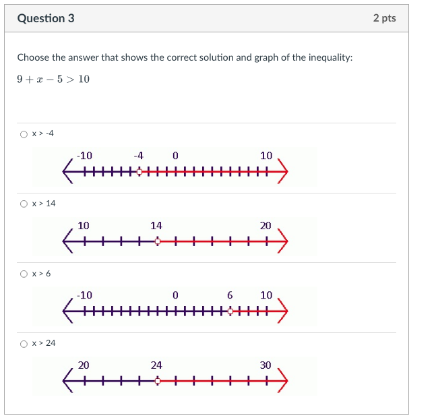Click the x > 24 answer label
Image resolution: width=436 pixels, height=420 pixels.
click(x=44, y=343)
